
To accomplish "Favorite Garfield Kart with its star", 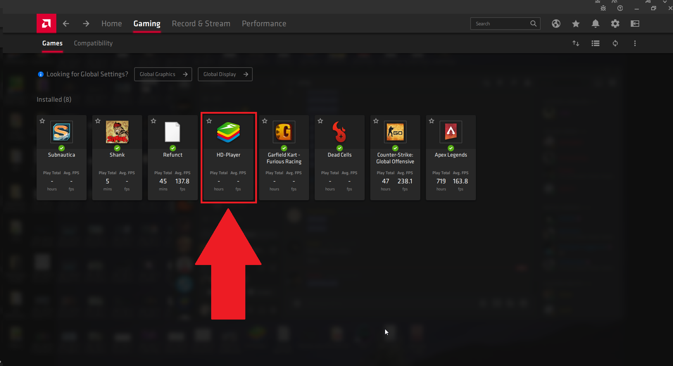I will point(265,121).
